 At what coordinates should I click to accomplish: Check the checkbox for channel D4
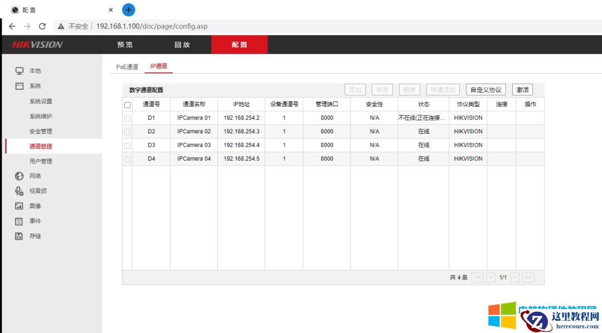click(127, 159)
